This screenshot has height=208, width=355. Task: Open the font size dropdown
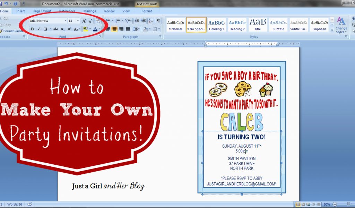(x=78, y=21)
